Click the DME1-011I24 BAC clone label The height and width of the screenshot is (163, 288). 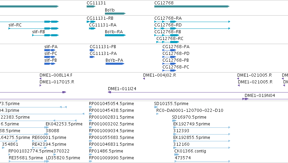(x=122, y=89)
